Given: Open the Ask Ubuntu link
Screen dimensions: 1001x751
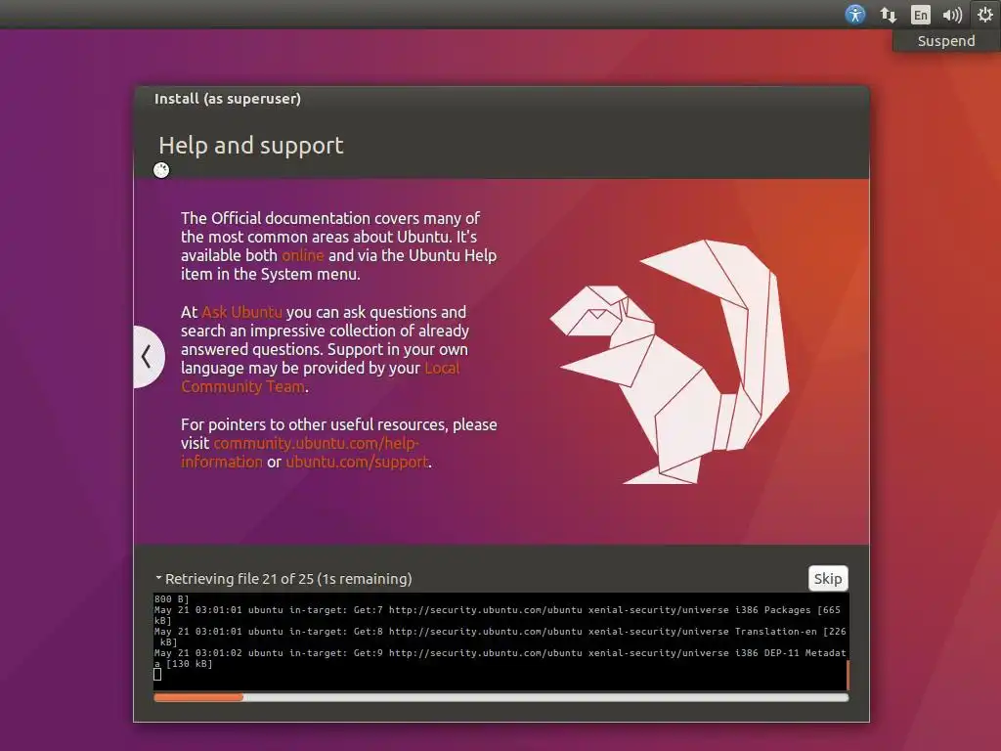Looking at the screenshot, I should click(242, 312).
